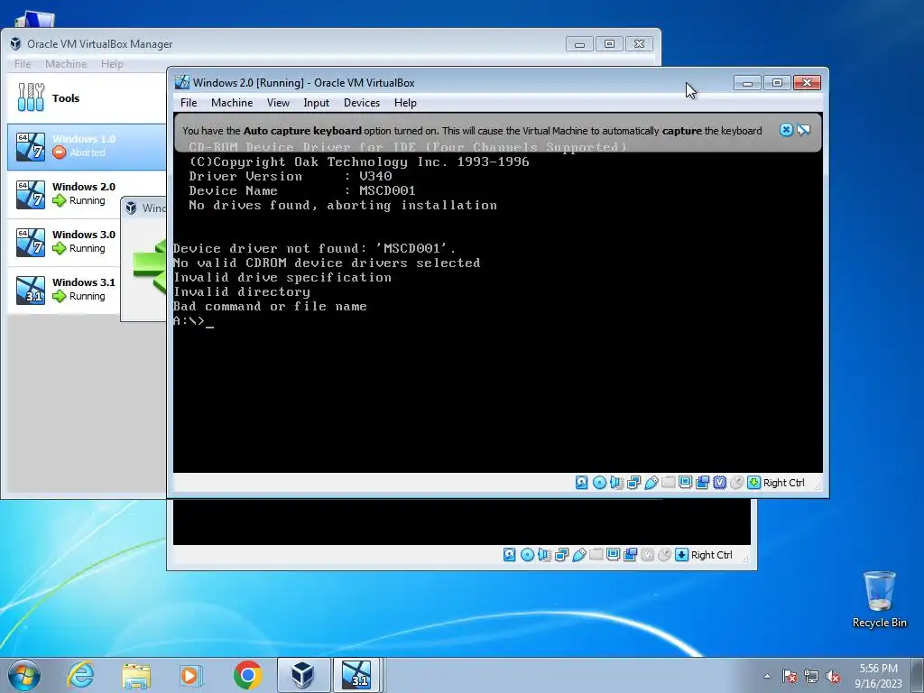Click green keyboard capture arrow in Windows 2.0 status bar
The height and width of the screenshot is (693, 924).
coord(753,483)
